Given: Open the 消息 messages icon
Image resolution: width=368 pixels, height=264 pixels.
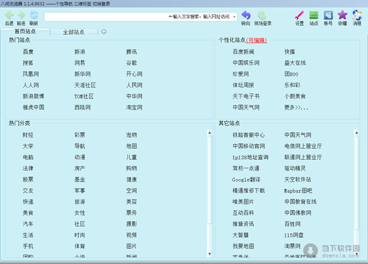Looking at the screenshot, I should pos(357,15).
